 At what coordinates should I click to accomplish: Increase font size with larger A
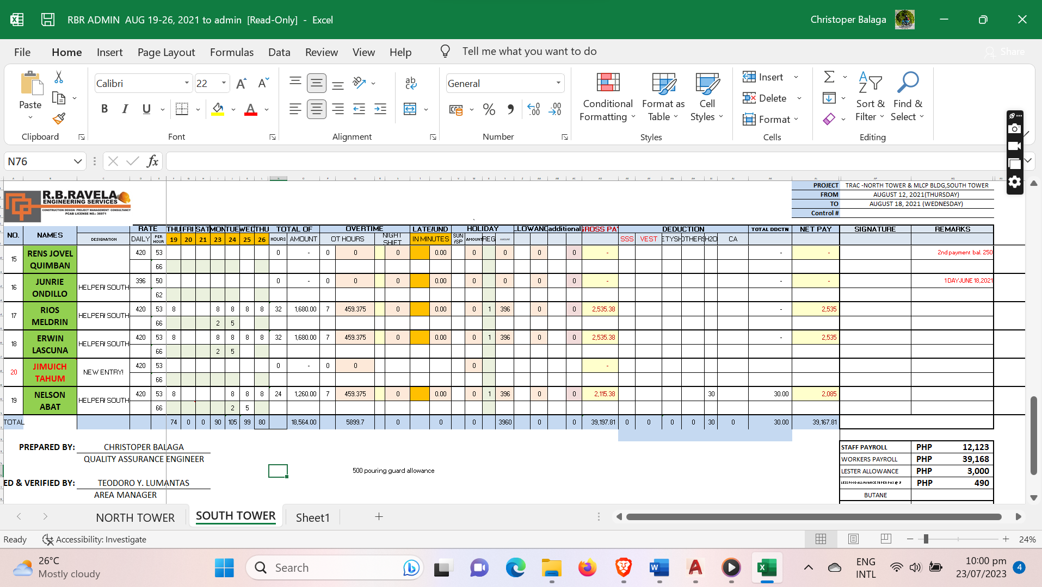[241, 83]
